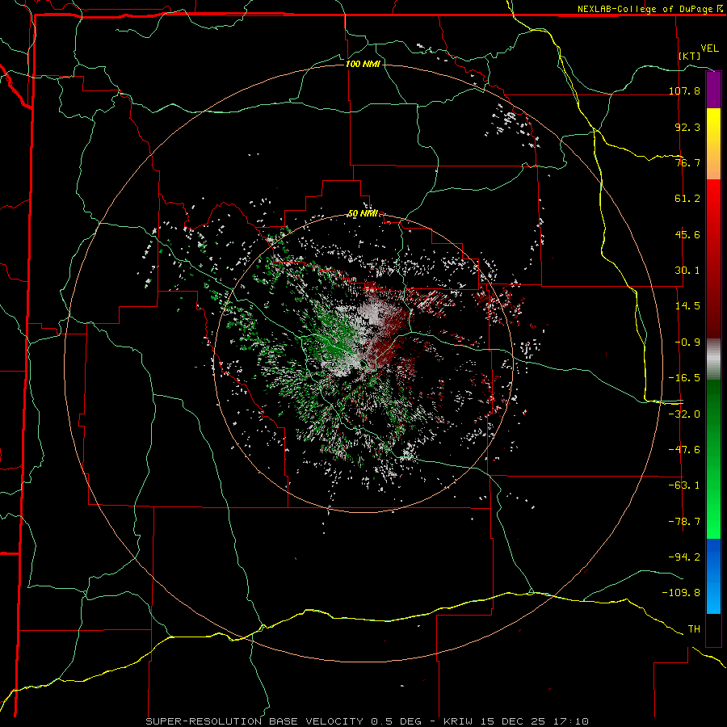This screenshot has height=727, width=727.
Task: Click the 30.1 legend value
Action: pos(687,271)
